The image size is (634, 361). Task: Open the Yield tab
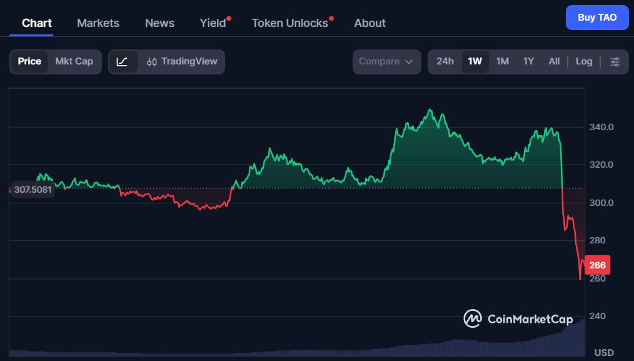213,23
